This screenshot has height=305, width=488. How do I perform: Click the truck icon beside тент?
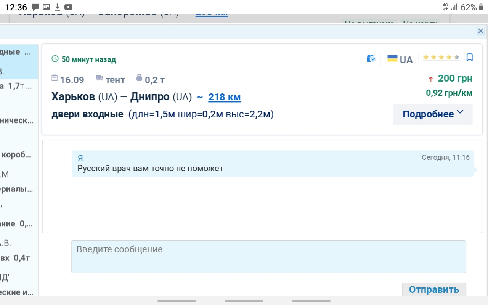[x=100, y=78]
